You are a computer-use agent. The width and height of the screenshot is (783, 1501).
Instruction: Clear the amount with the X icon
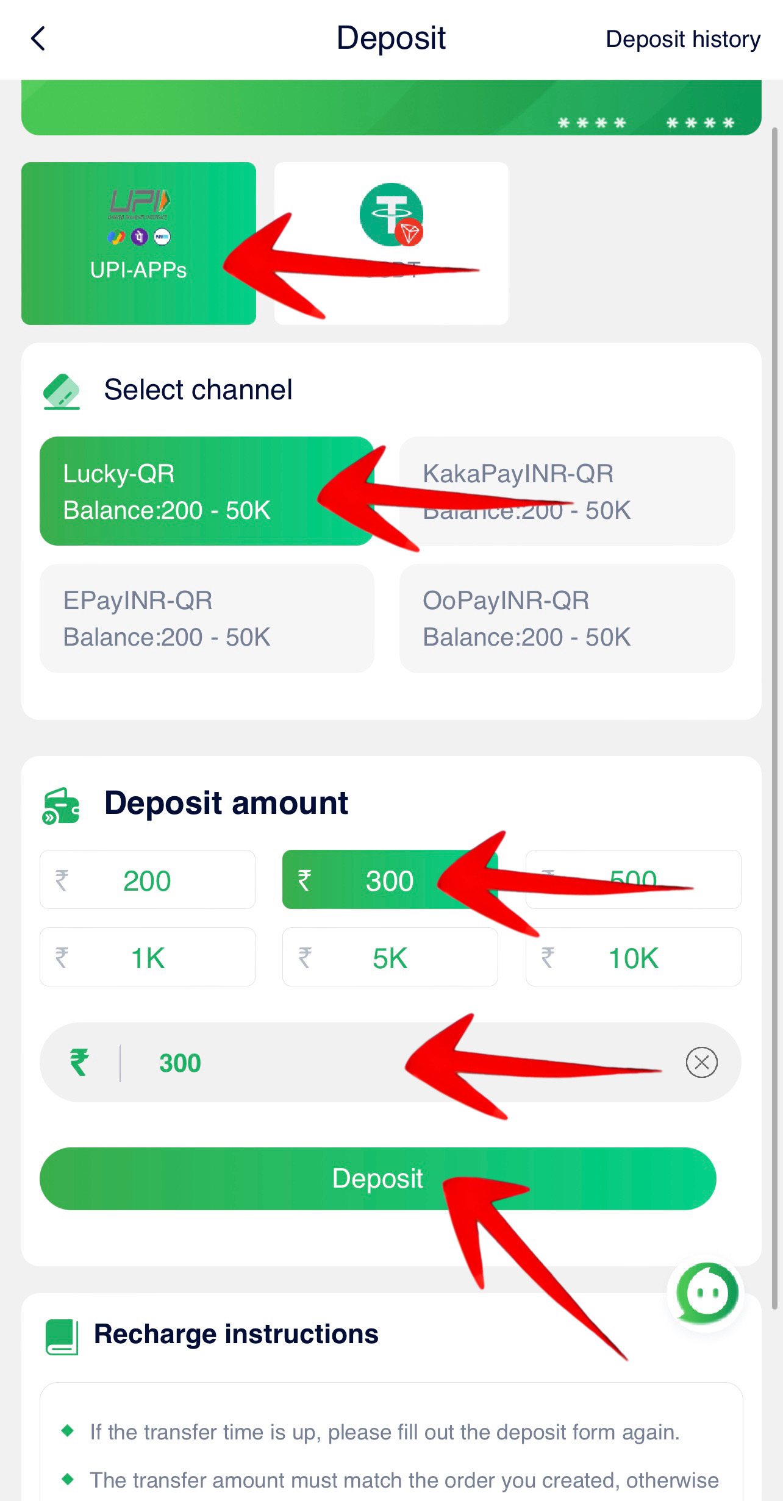click(x=701, y=1063)
